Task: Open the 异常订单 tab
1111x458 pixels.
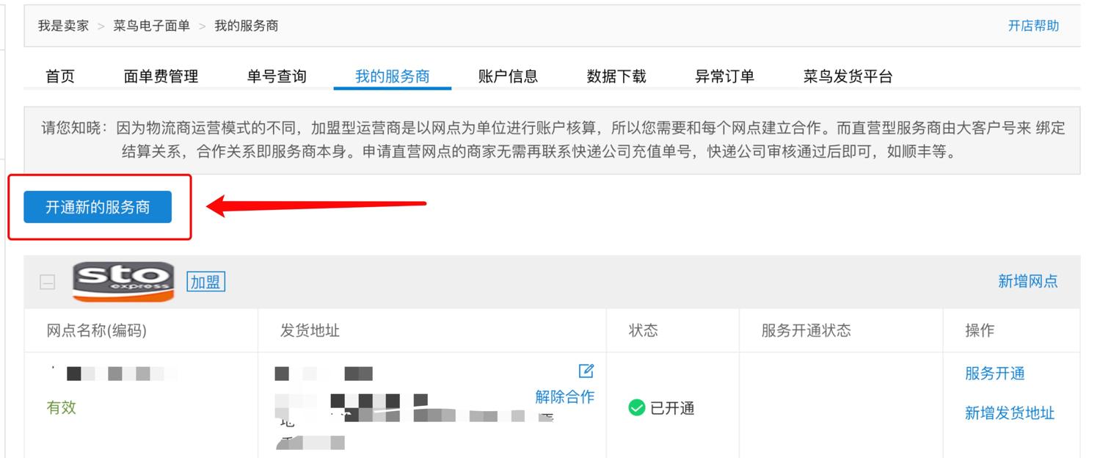Action: (x=724, y=76)
